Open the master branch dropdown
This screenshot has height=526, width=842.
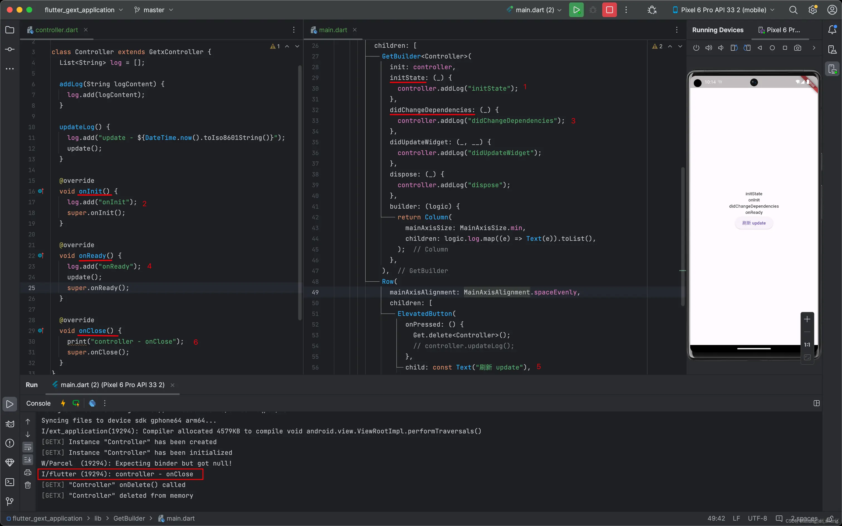[154, 10]
